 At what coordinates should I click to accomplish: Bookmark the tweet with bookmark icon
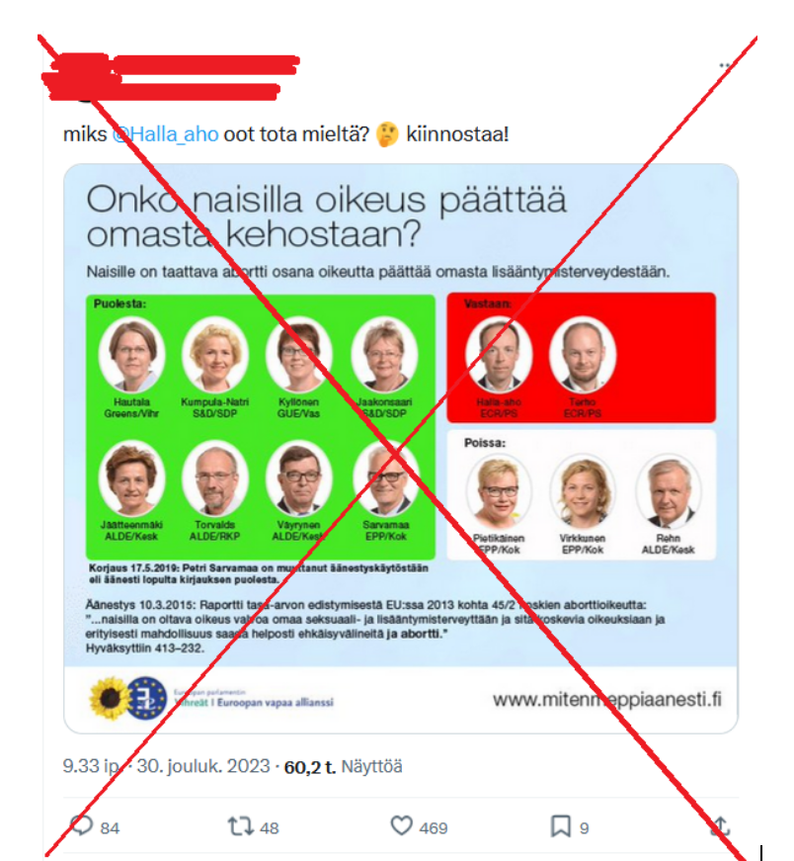pyautogui.click(x=561, y=826)
